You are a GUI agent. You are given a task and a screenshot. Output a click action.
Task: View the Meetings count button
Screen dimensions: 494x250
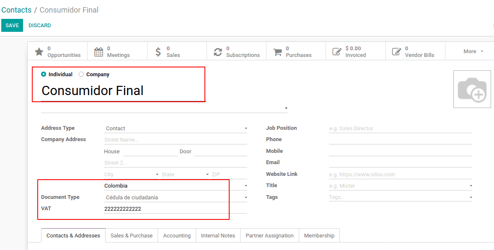click(x=117, y=52)
